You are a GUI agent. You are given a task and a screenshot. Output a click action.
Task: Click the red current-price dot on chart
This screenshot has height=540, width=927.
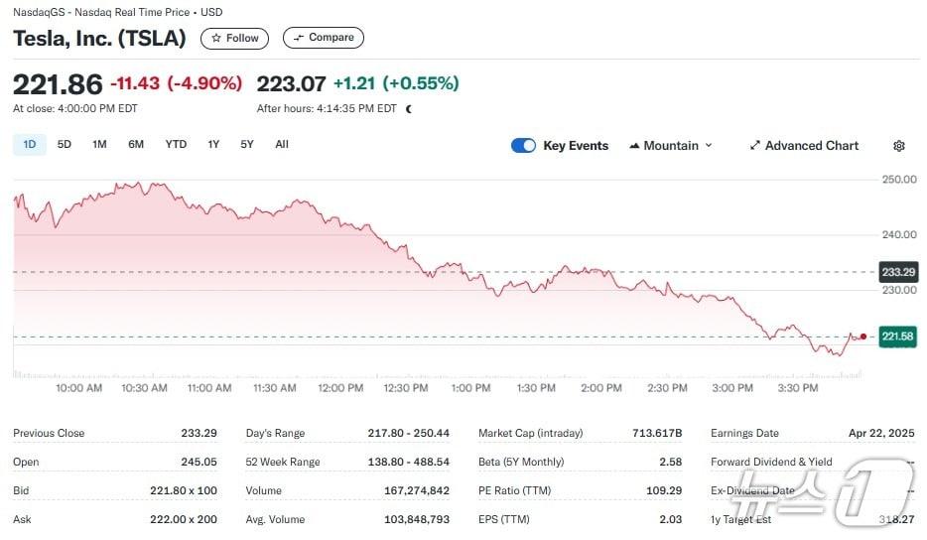(x=862, y=337)
